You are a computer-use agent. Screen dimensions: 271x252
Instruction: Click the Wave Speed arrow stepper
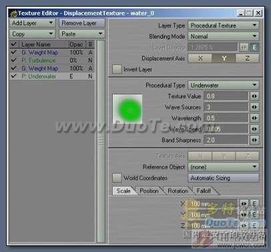[254, 129]
